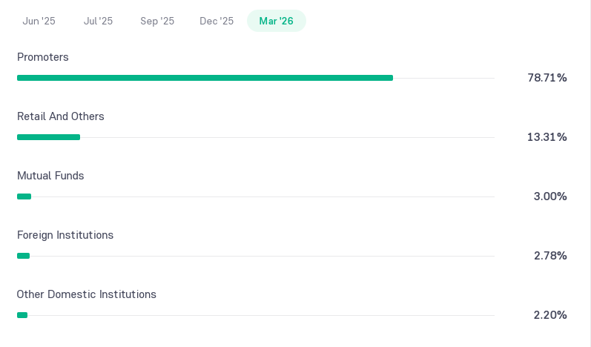Click the Other Domestic Institutions green bar
The width and height of the screenshot is (591, 347).
[x=22, y=315]
